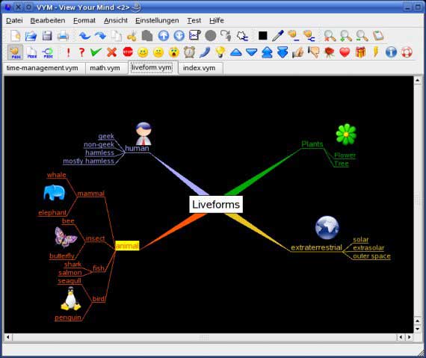Image resolution: width=426 pixels, height=358 pixels.
Task: Click the Save floppy disk icon
Action: pyautogui.click(x=47, y=36)
